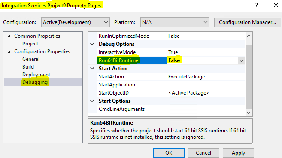Click the Run64BitRuntime False value field

point(202,60)
